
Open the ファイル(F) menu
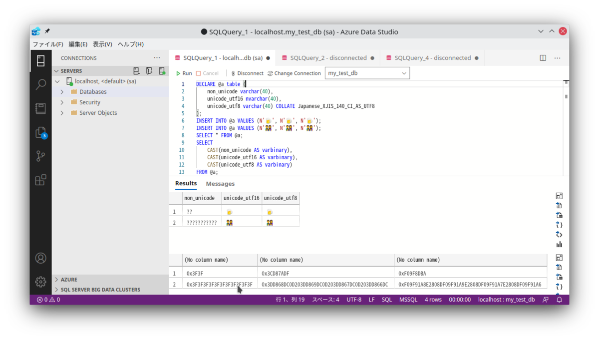48,44
